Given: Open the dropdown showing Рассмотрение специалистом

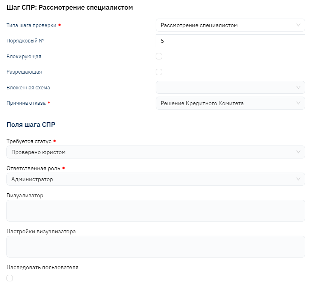Looking at the screenshot, I should tap(226, 25).
